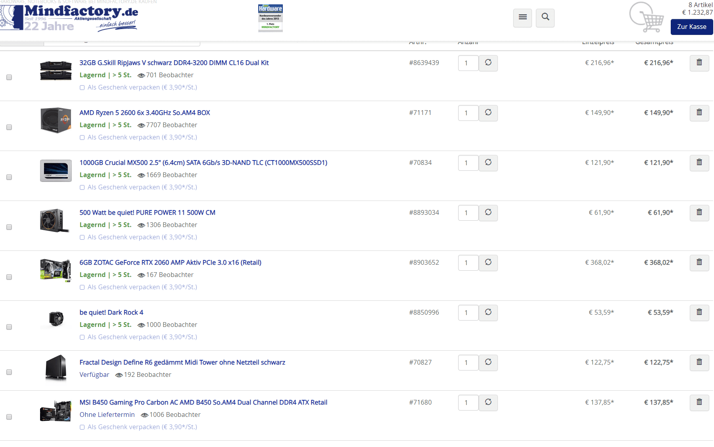Enable gift wrapping for MSI B450 motherboard
Viewport: 714px width, 447px height.
tap(82, 427)
